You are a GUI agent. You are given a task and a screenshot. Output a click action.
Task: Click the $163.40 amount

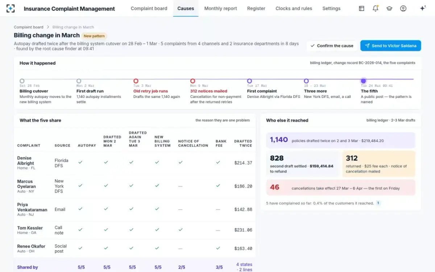tap(243, 248)
